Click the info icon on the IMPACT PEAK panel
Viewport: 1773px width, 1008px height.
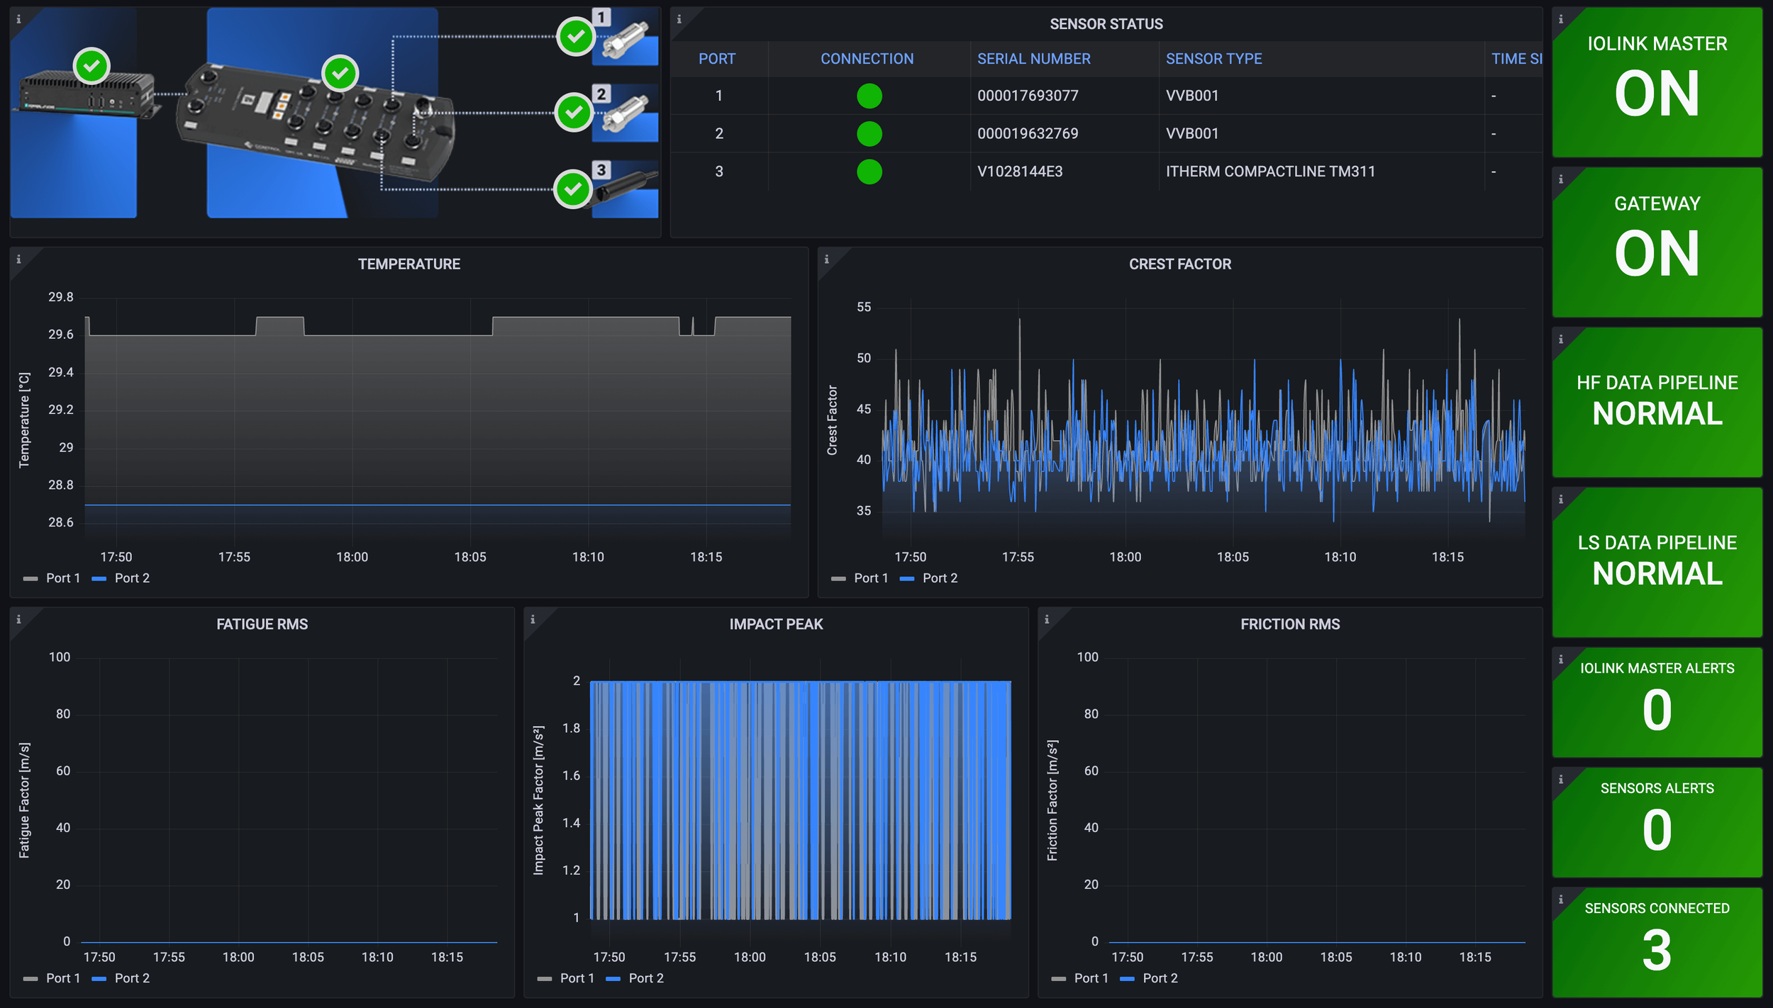pos(532,620)
